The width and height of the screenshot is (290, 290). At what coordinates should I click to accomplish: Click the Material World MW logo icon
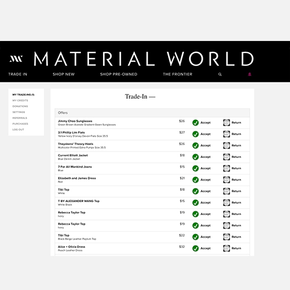(16, 59)
